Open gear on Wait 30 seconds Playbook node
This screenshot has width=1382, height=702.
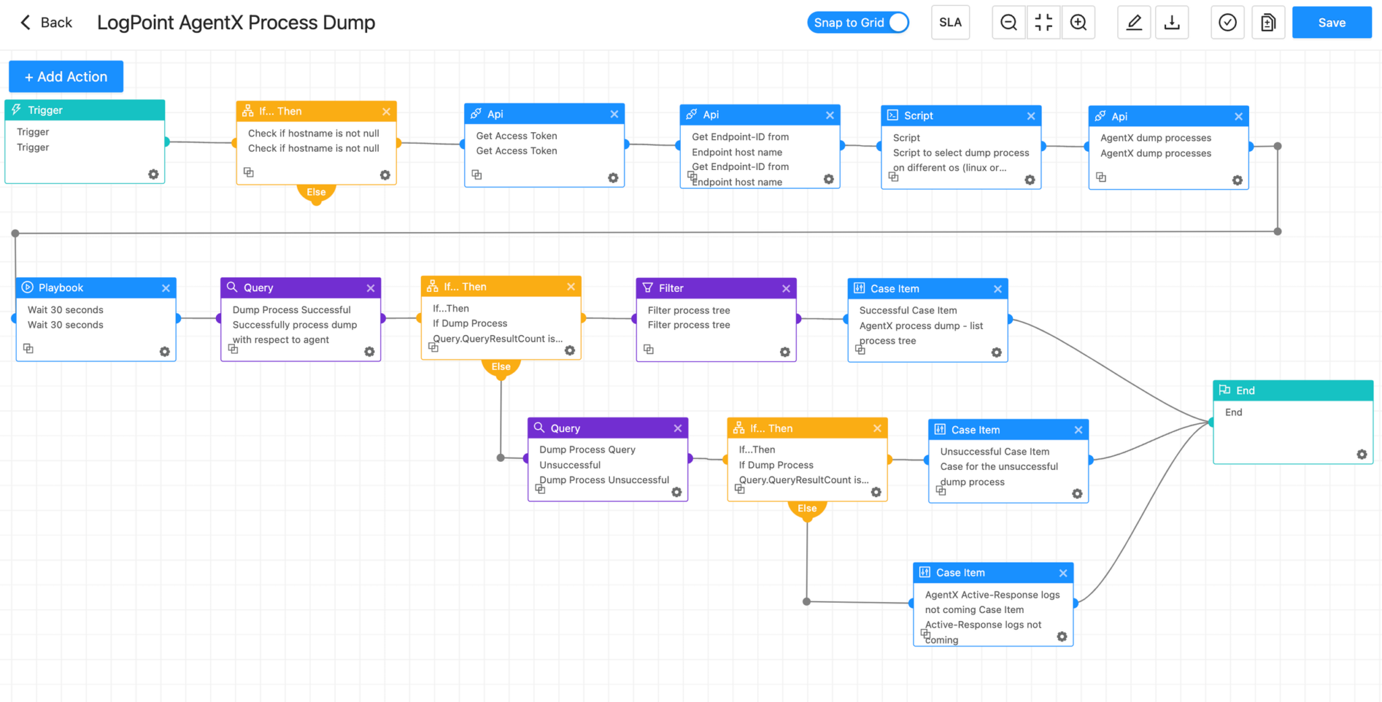click(x=165, y=352)
